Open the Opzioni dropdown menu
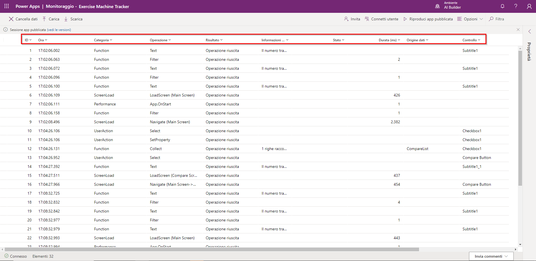536x261 pixels. [x=470, y=19]
